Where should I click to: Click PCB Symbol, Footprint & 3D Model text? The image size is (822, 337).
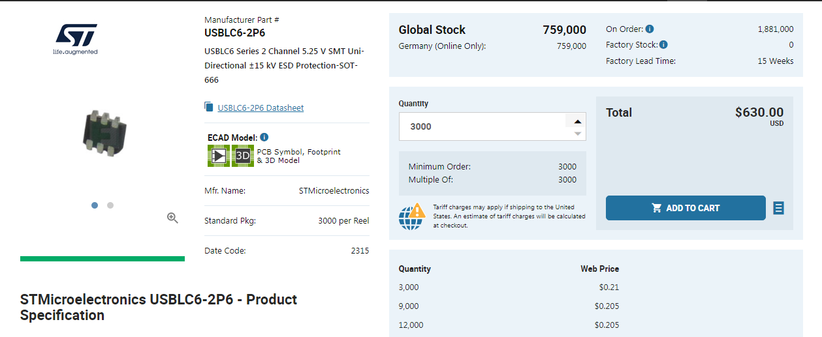click(298, 156)
